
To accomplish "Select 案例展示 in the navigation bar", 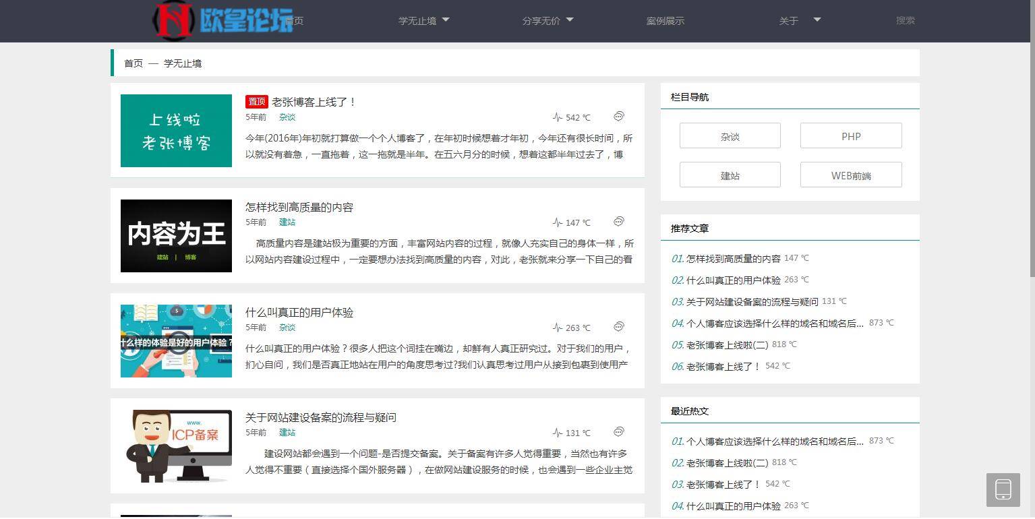I will [x=665, y=20].
